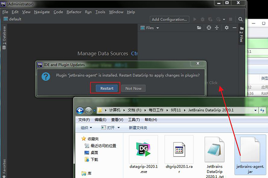
Task: Click the Explorer forward arrow button
Action: click(88, 110)
